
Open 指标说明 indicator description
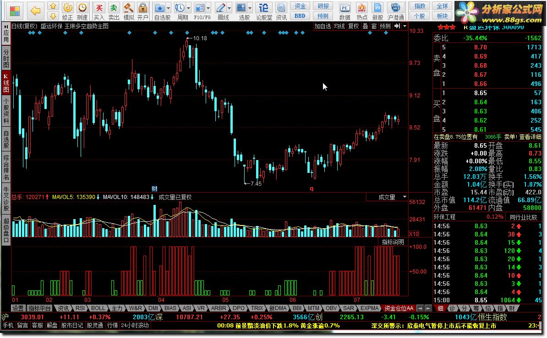(x=393, y=242)
